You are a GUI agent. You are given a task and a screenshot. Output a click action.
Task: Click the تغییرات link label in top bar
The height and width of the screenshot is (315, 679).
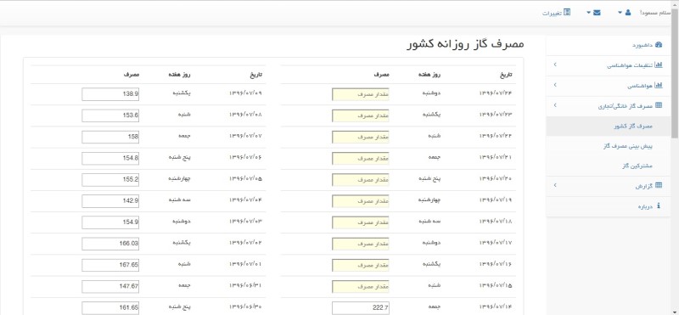tap(552, 13)
